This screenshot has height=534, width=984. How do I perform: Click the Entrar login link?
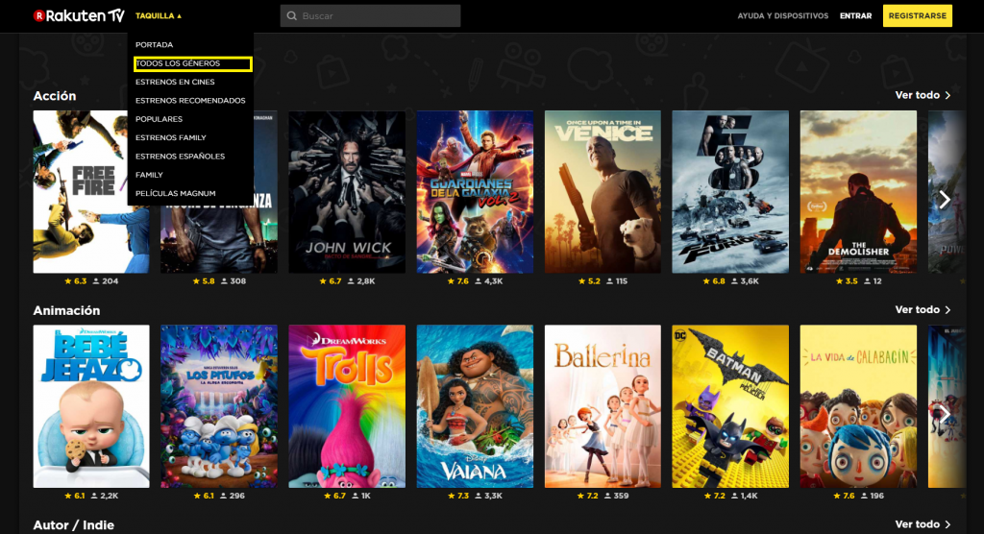(x=855, y=16)
